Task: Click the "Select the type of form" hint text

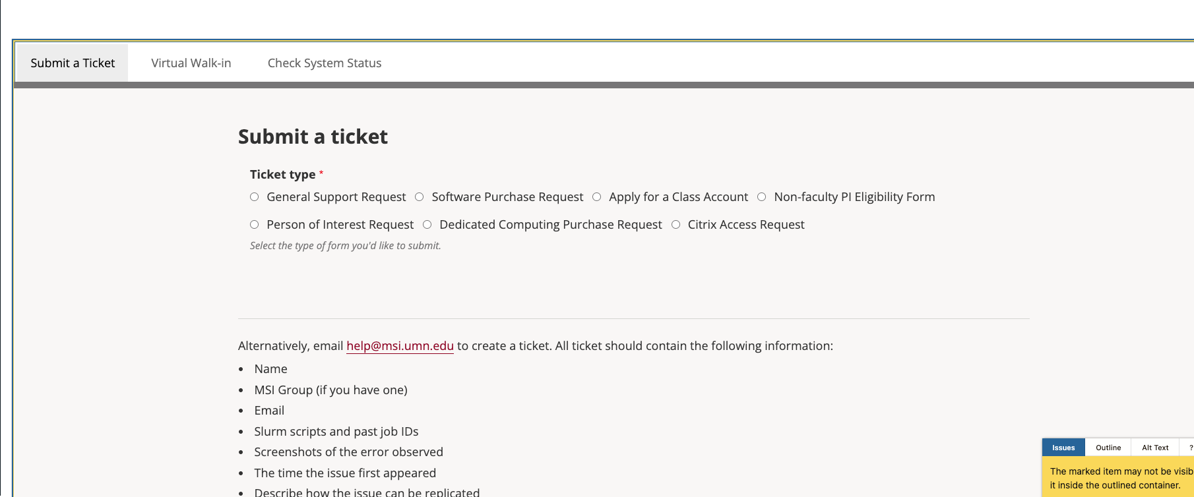Action: click(345, 246)
